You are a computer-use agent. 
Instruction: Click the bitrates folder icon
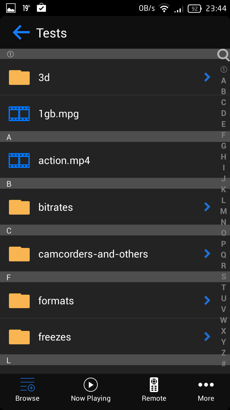coord(19,207)
